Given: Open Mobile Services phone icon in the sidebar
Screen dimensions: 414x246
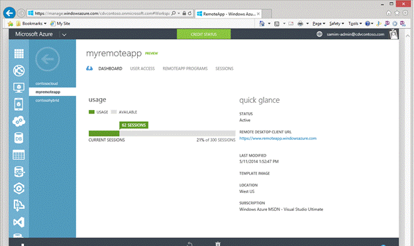Looking at the screenshot, I should [x=19, y=104].
